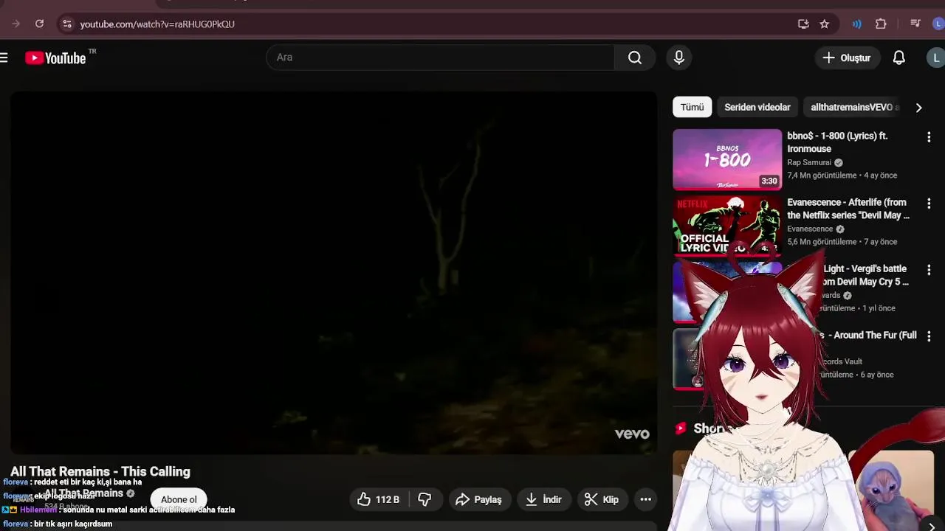Click the magnifier search button

tap(635, 58)
